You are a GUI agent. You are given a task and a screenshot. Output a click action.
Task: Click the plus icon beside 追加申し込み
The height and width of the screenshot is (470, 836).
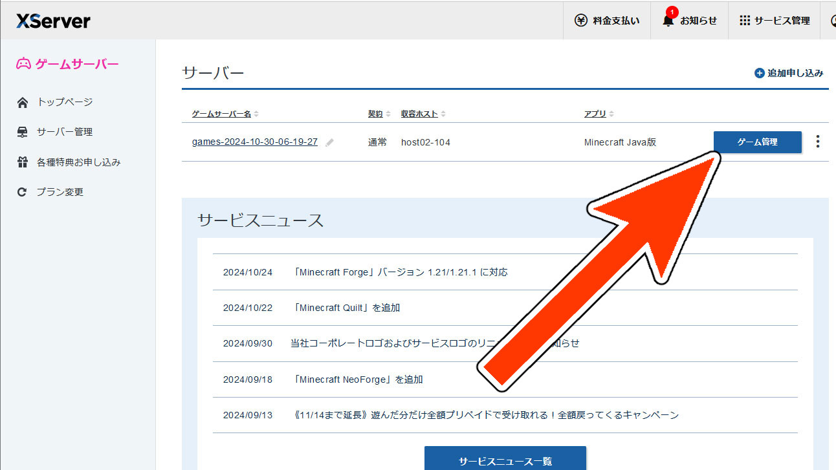pos(760,73)
